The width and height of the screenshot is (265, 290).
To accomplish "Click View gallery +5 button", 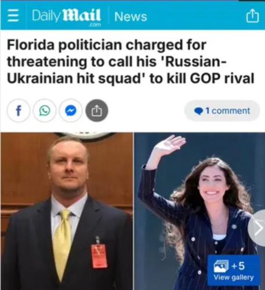I will pos(234,270).
